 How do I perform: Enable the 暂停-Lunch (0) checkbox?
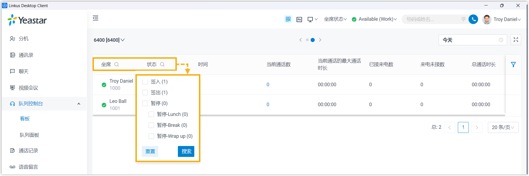(x=151, y=114)
